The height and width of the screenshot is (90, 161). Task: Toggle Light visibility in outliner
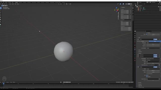point(160,10)
